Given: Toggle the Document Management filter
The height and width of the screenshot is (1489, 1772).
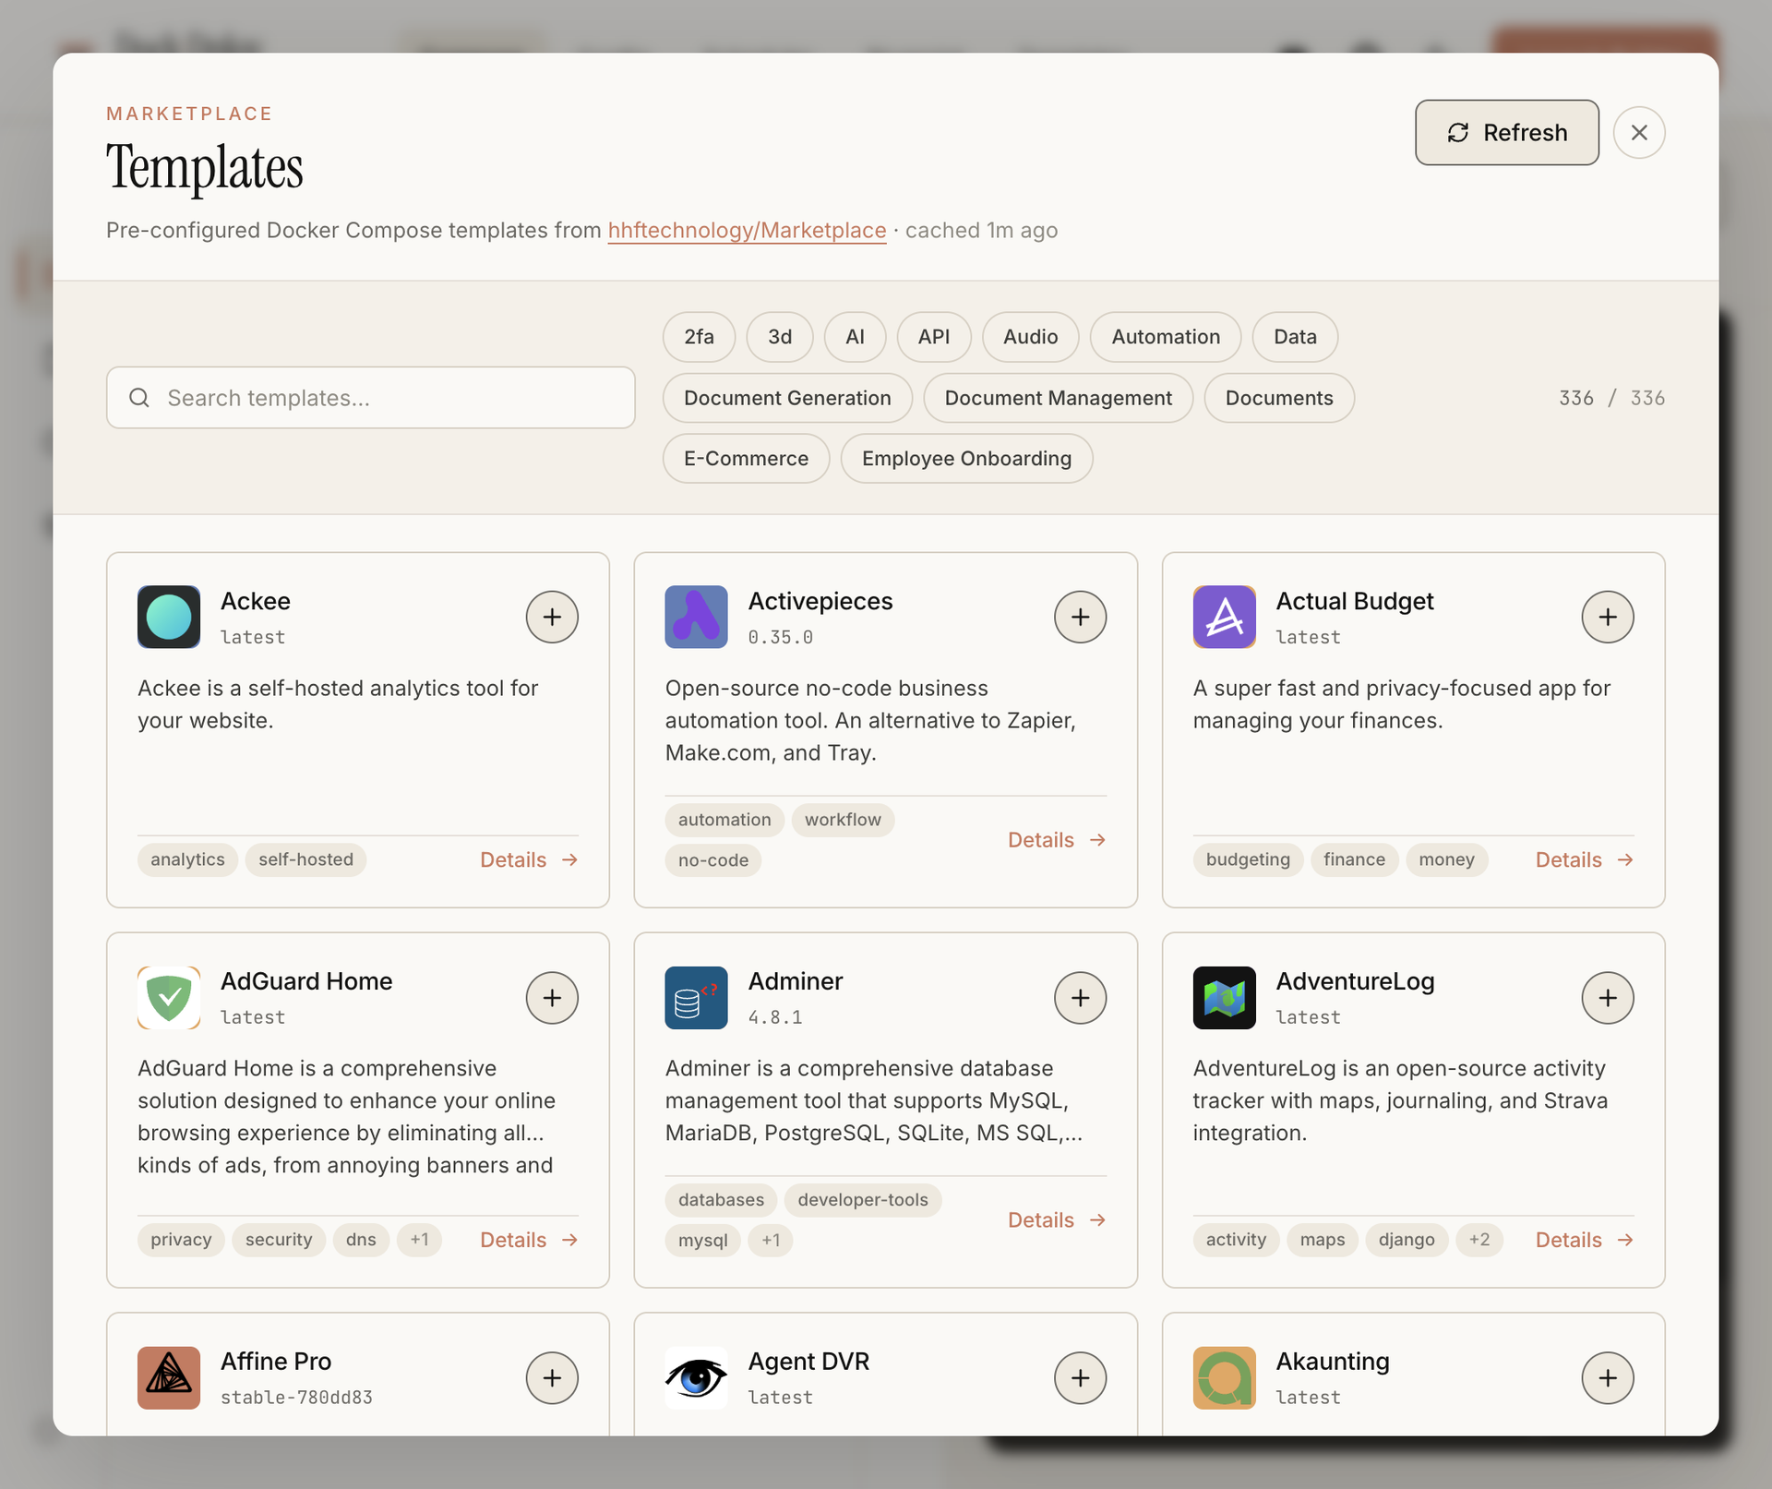Looking at the screenshot, I should pyautogui.click(x=1058, y=398).
